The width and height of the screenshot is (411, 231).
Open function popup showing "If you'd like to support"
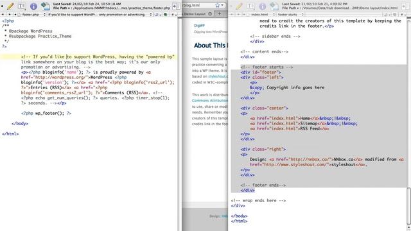tap(100, 15)
